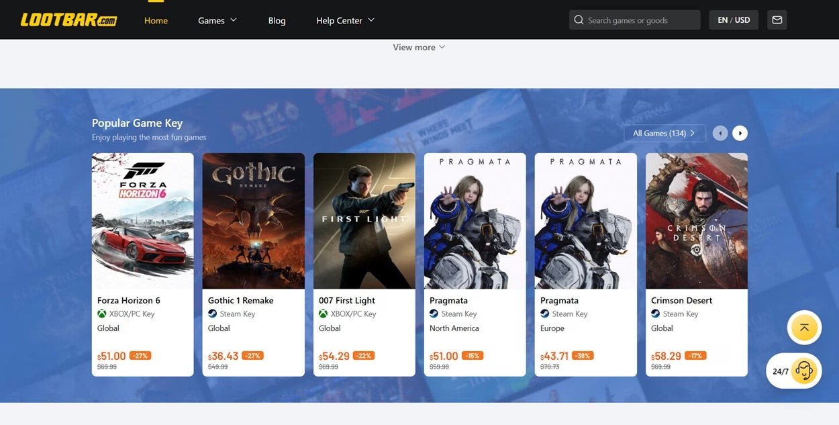This screenshot has width=839, height=425.
Task: Expand the Games menu
Action: point(217,20)
